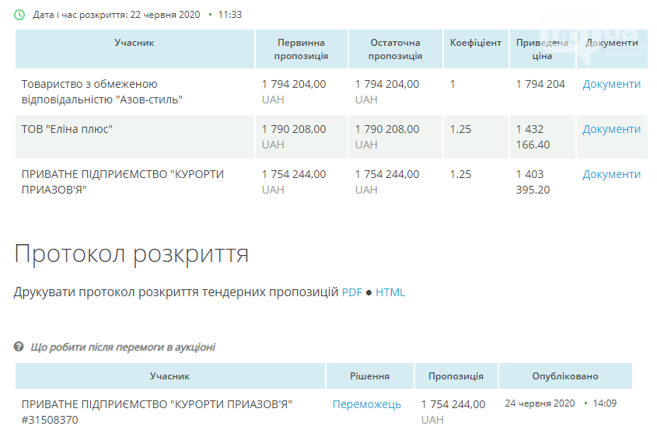Open the HTML opening protocol link
Viewport: 657px width, 440px height.
(390, 292)
